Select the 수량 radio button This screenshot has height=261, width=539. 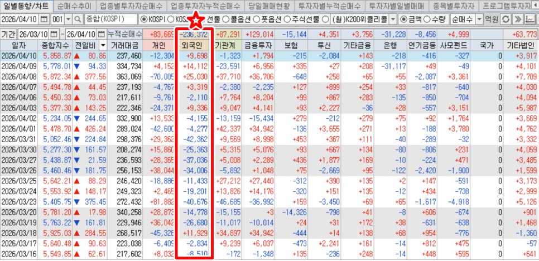(x=426, y=19)
